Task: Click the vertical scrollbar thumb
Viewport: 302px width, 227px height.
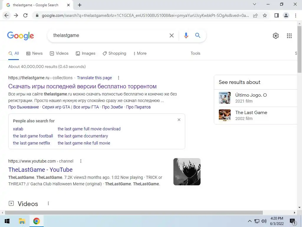Action: 299,49
